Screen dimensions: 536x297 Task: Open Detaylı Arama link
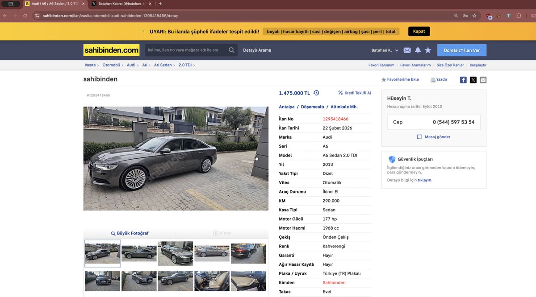[257, 50]
